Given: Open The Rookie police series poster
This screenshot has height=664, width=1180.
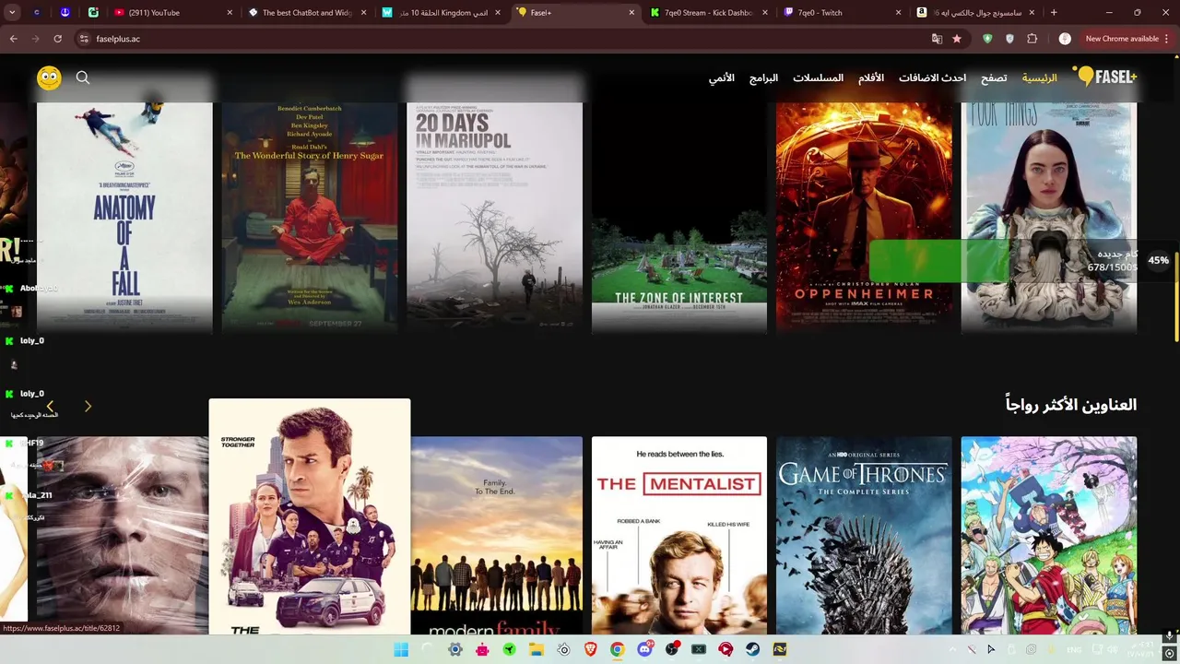Looking at the screenshot, I should tap(310, 516).
